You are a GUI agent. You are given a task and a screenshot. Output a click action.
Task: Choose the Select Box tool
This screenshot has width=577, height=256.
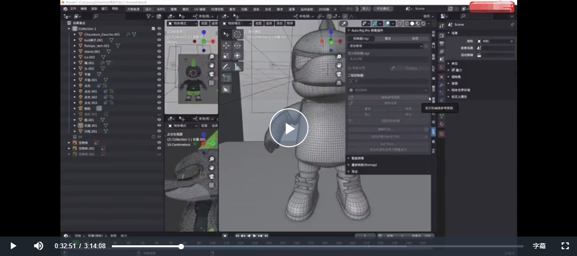(x=226, y=34)
